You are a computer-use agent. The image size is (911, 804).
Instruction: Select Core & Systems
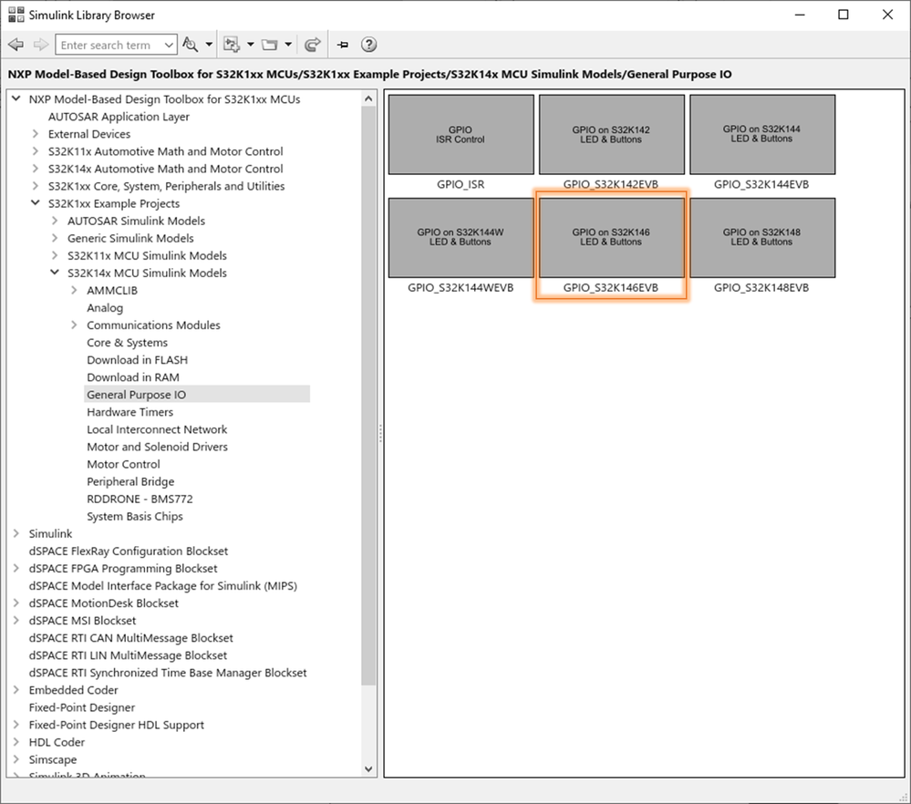click(128, 343)
